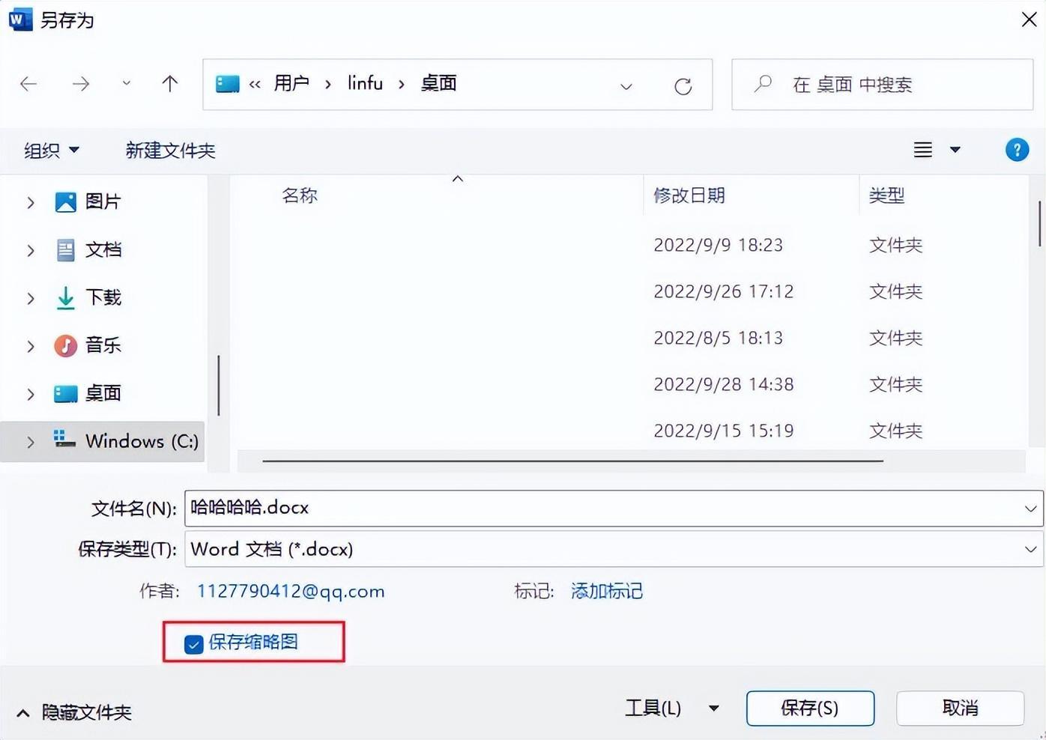
Task: Click the Forward navigation arrow
Action: (x=81, y=84)
